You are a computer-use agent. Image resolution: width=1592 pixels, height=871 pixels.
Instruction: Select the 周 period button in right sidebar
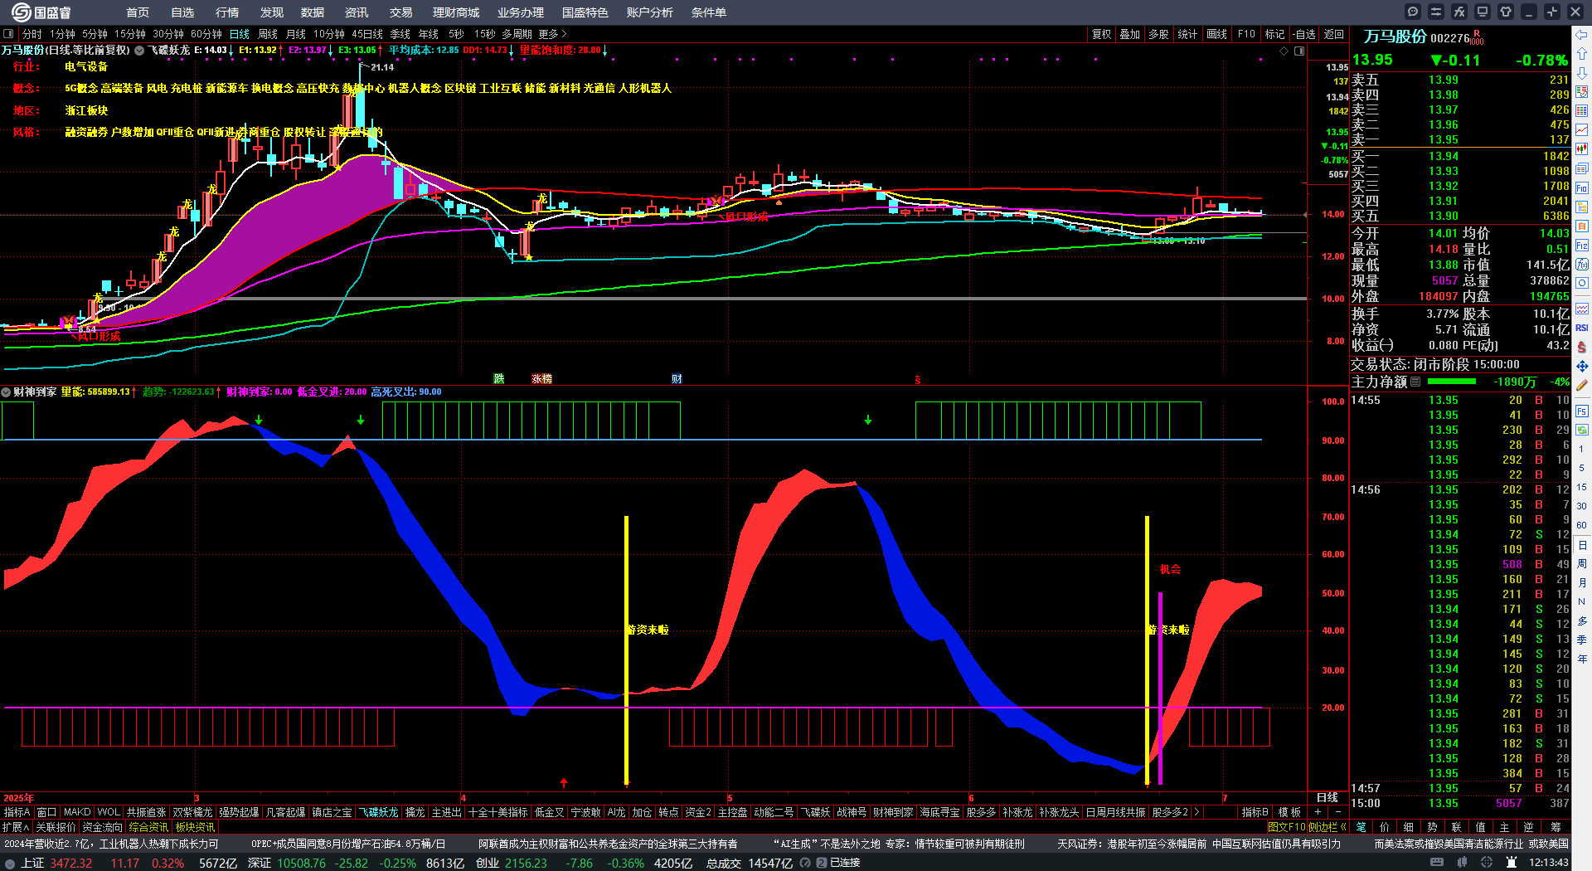tap(1582, 564)
